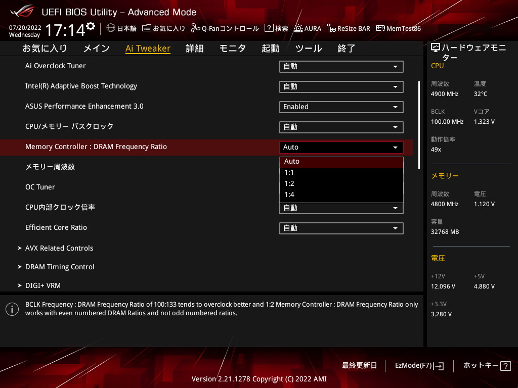Screen dimensions: 518x388
Task: Open Q-Fan control fan icon
Action: click(x=196, y=28)
